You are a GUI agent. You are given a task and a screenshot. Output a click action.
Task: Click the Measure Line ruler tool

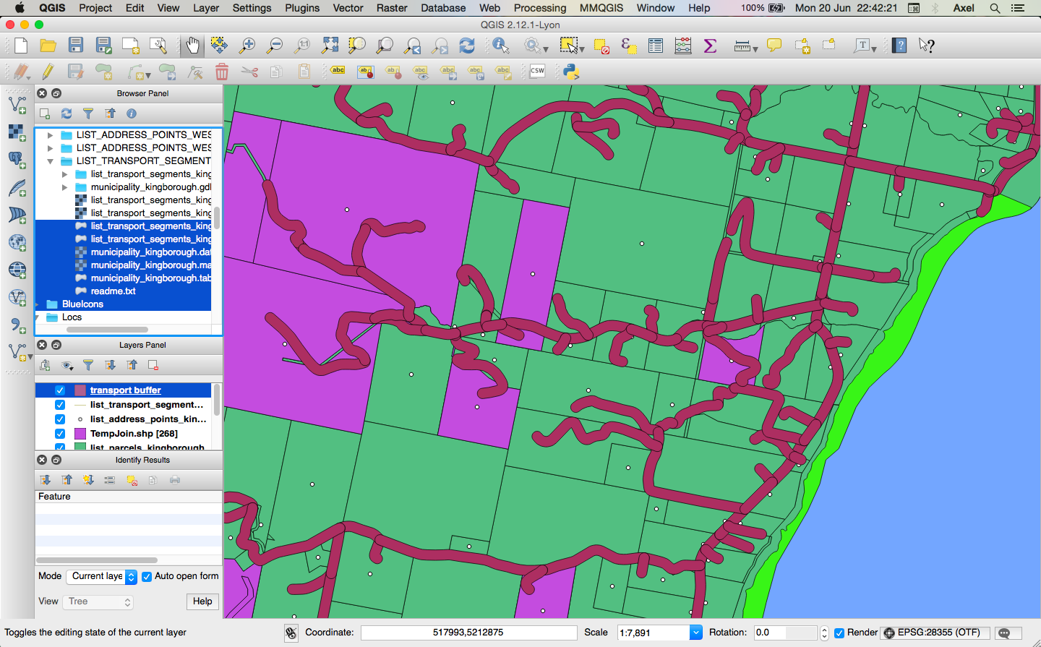tap(742, 46)
